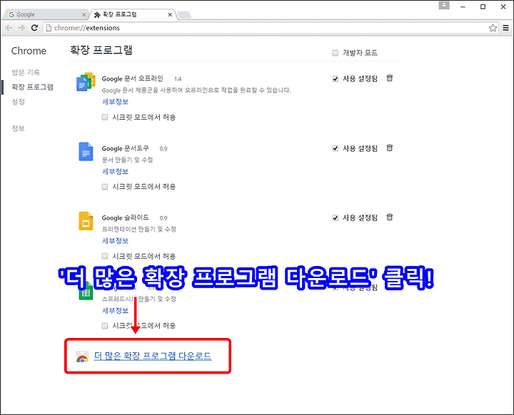This screenshot has height=415, width=514.
Task: Open 설정 in the sidebar
Action: click(19, 102)
